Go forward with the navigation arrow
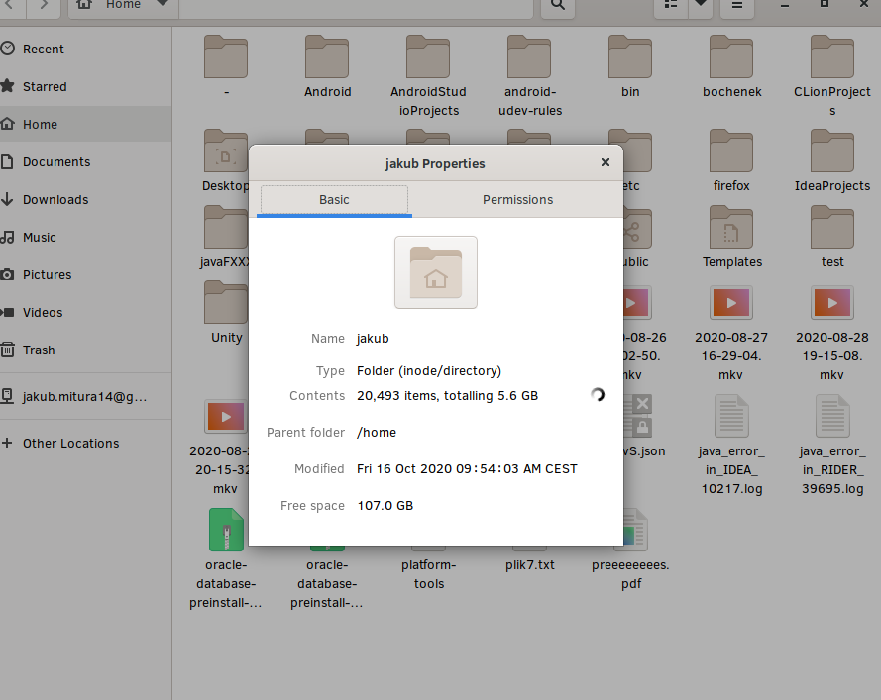The height and width of the screenshot is (700, 881). 44,6
